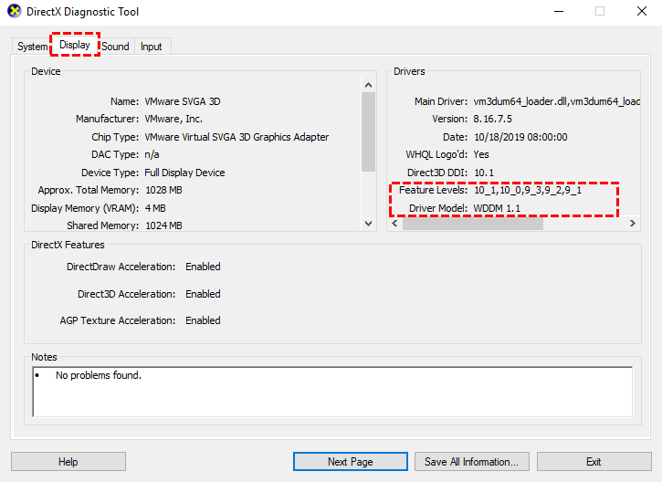Go to Next Page
The image size is (662, 482).
click(351, 462)
